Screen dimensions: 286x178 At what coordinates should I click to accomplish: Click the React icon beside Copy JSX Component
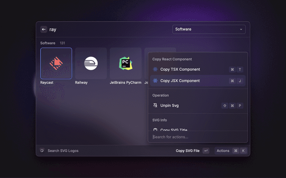pos(155,81)
